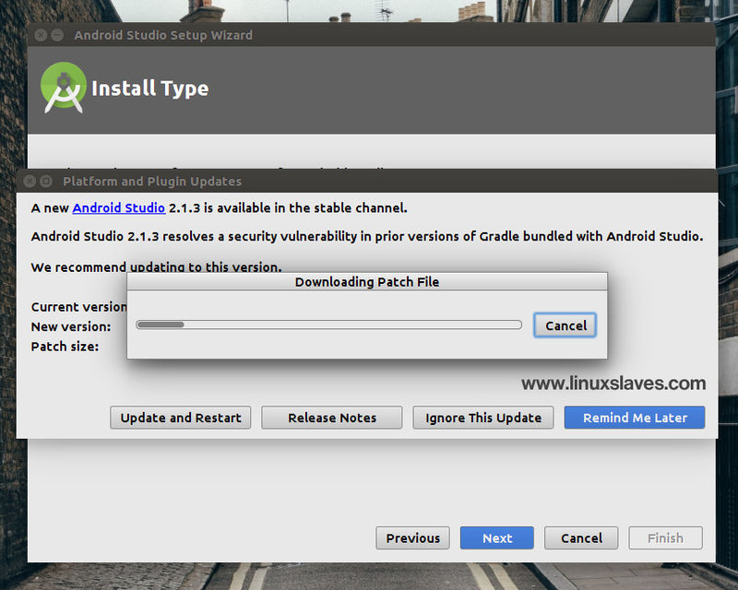Viewport: 738px width, 590px height.
Task: Click the security vulnerability description sentence
Action: click(367, 236)
